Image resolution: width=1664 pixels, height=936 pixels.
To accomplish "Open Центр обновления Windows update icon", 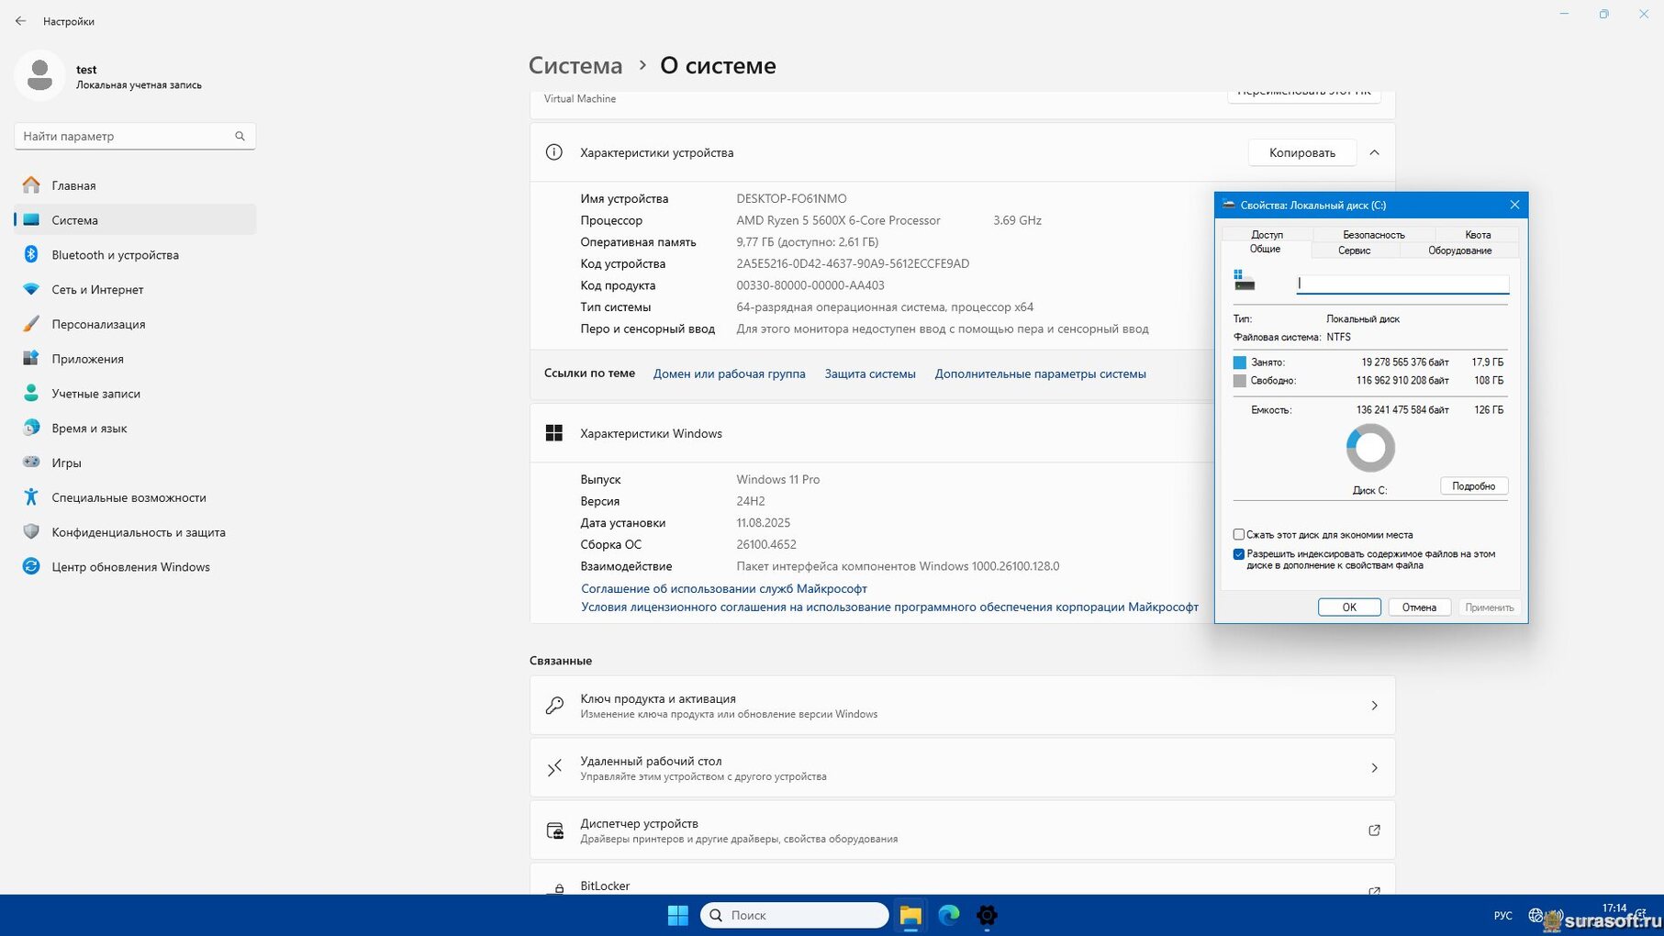I will tap(31, 567).
